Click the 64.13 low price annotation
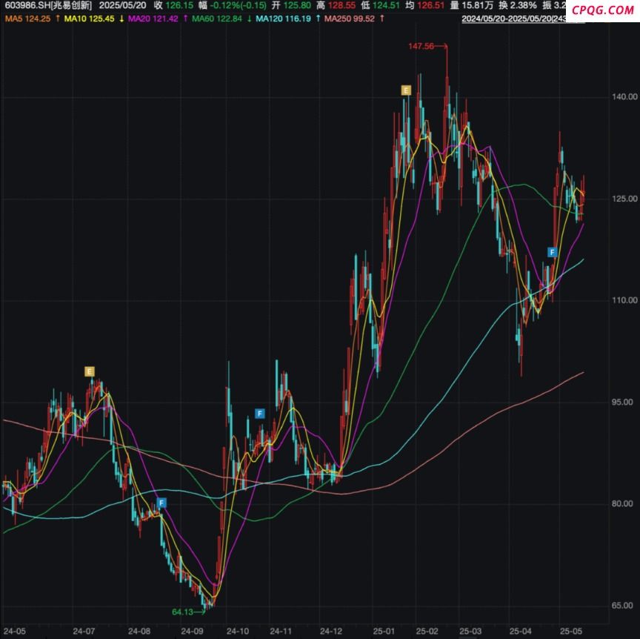640x639 pixels. 182,612
